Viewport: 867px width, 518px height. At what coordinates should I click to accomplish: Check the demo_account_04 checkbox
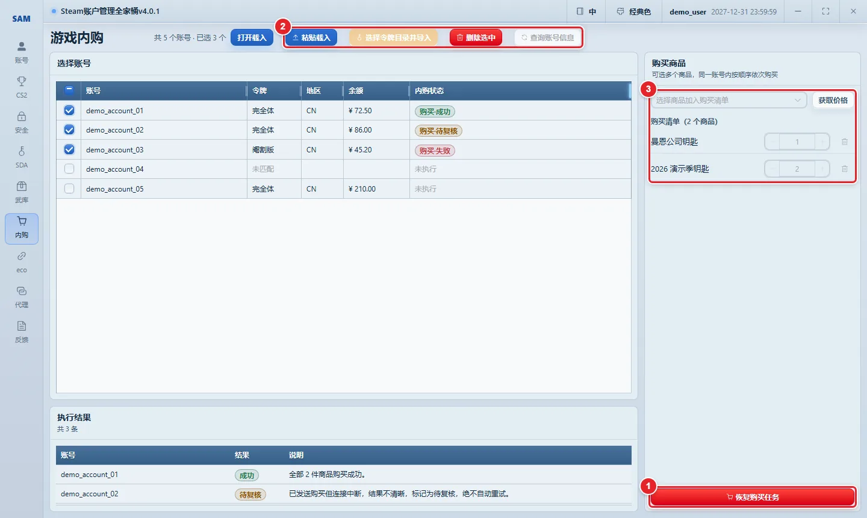pos(69,169)
